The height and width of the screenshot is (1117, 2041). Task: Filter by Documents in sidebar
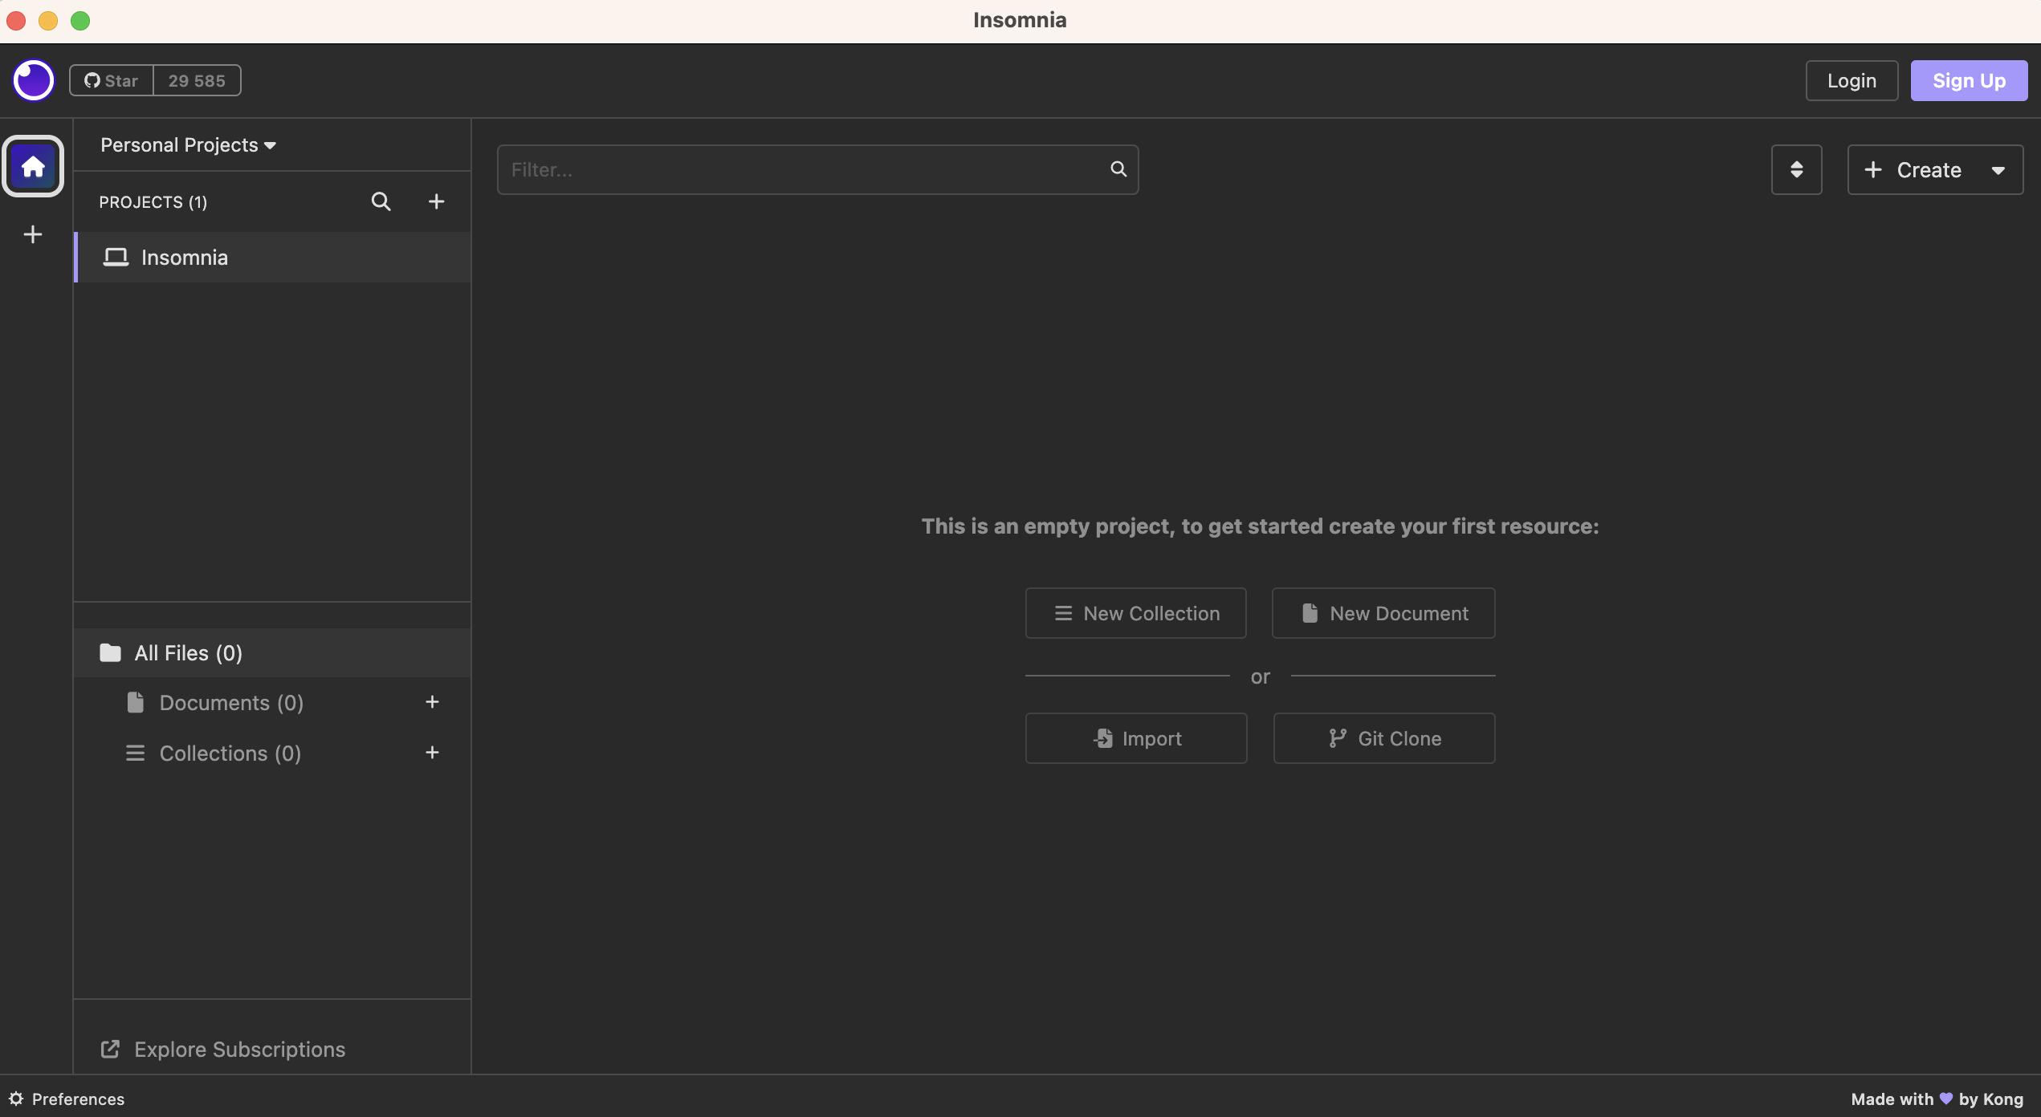tap(231, 703)
